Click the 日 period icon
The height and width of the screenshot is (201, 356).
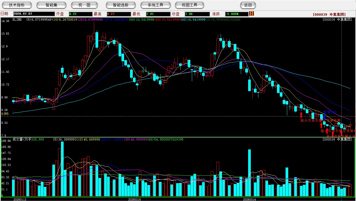(252, 14)
